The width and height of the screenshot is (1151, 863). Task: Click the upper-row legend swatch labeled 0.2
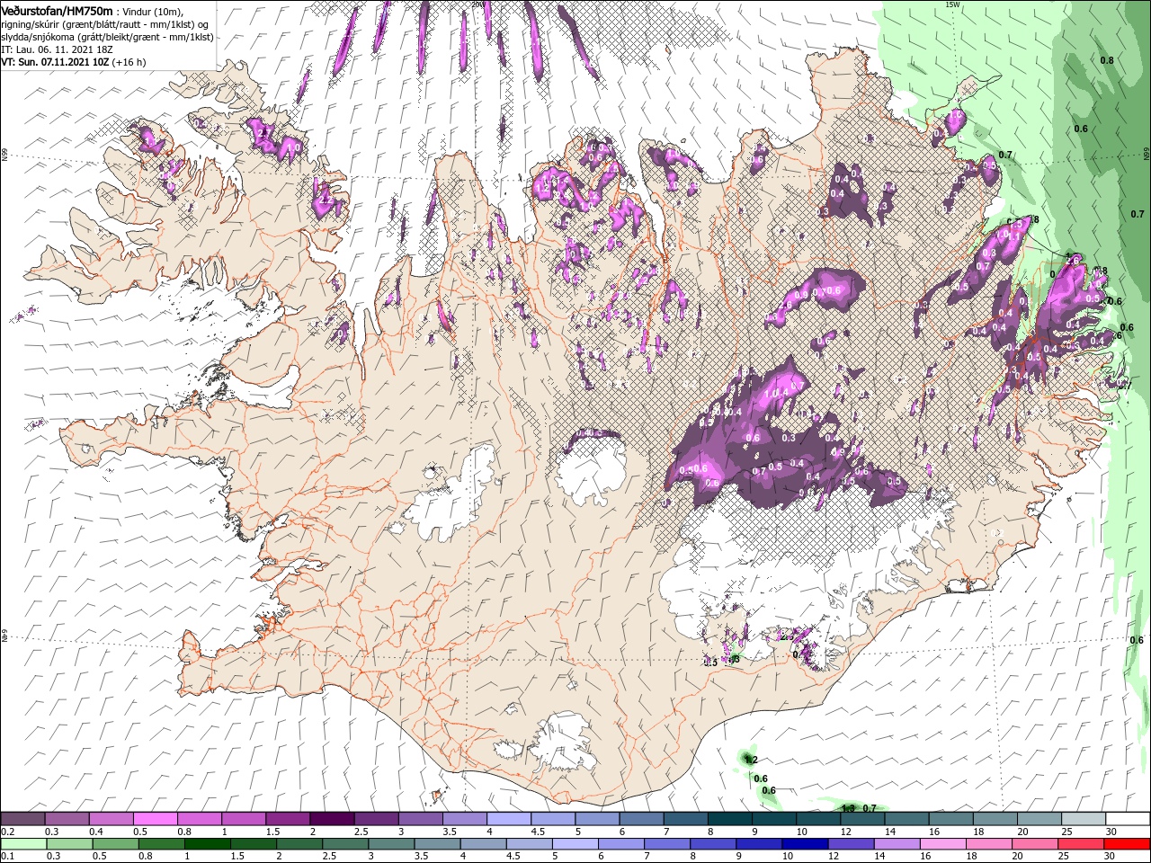coord(22,819)
